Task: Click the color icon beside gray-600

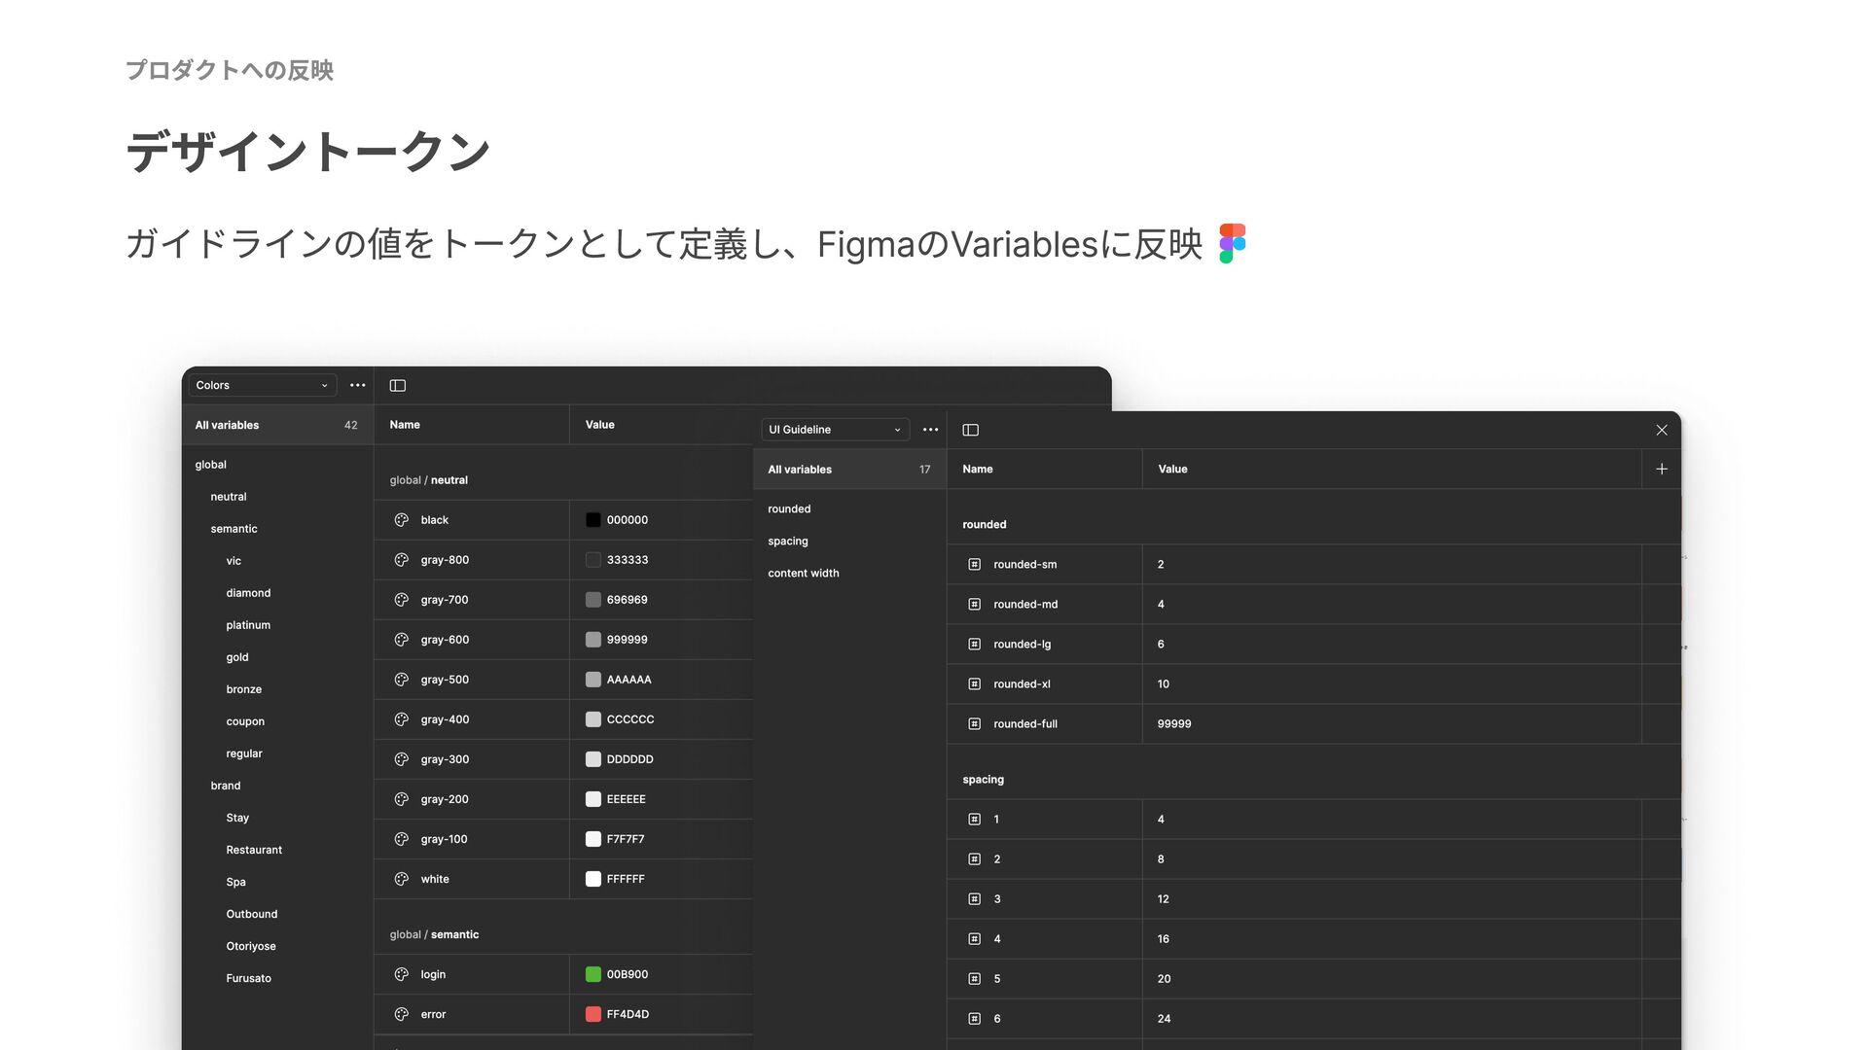Action: [402, 640]
